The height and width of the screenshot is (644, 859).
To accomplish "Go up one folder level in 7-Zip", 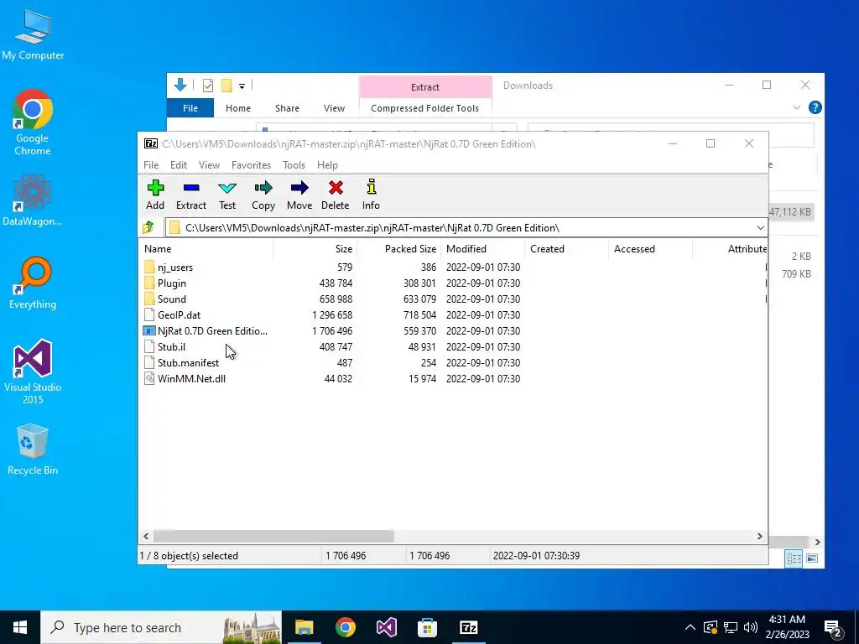I will pos(148,227).
